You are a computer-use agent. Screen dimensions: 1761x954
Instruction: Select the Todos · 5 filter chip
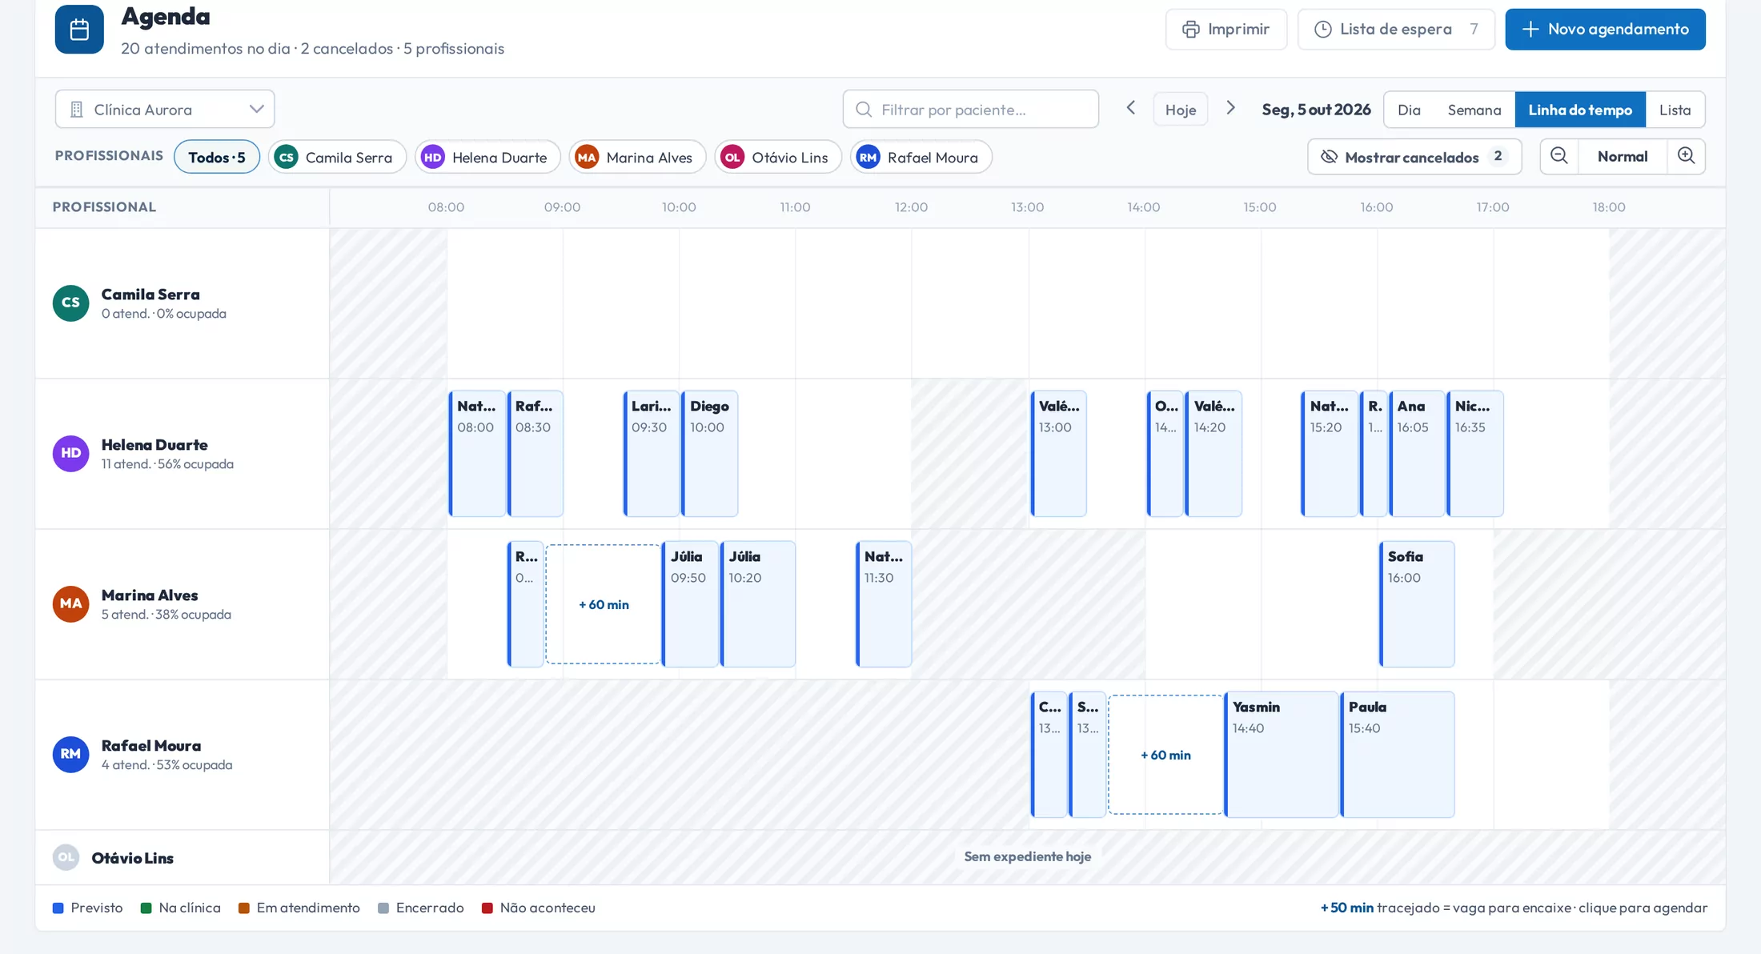(x=217, y=157)
